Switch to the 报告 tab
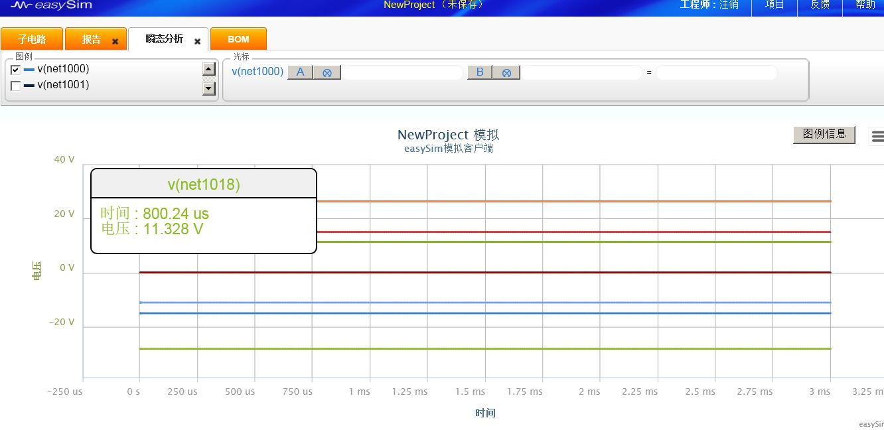Screen dimensions: 884x430 (91, 39)
